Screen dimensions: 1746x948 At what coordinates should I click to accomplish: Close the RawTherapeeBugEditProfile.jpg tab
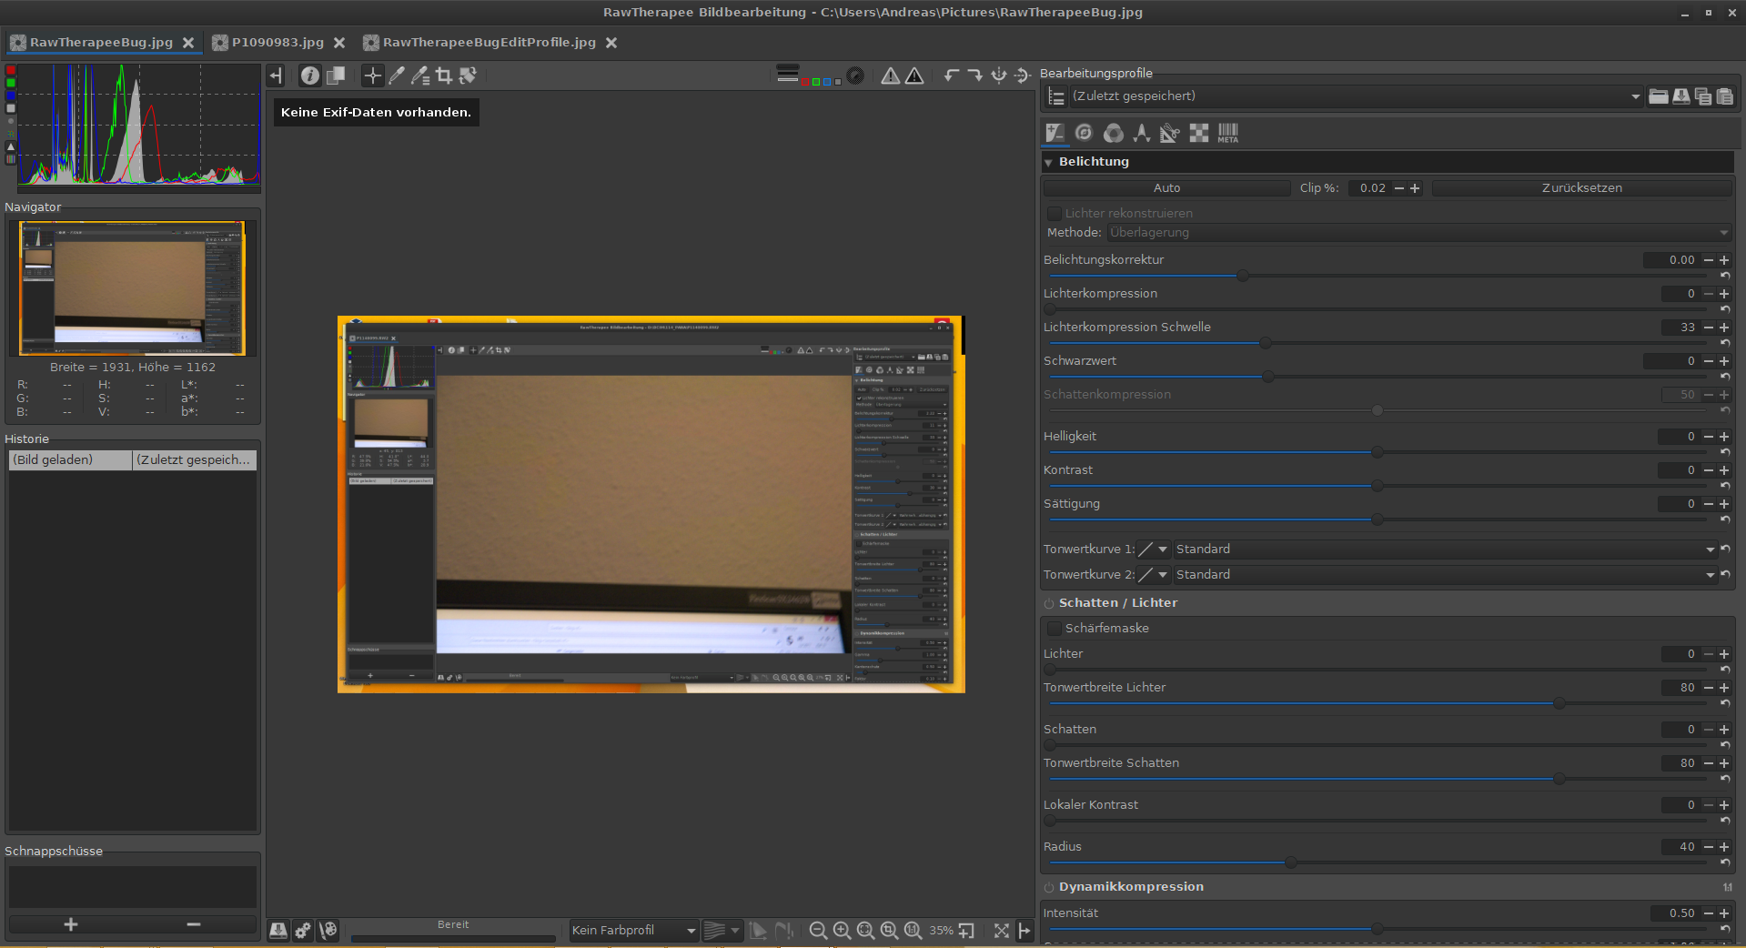(x=611, y=43)
